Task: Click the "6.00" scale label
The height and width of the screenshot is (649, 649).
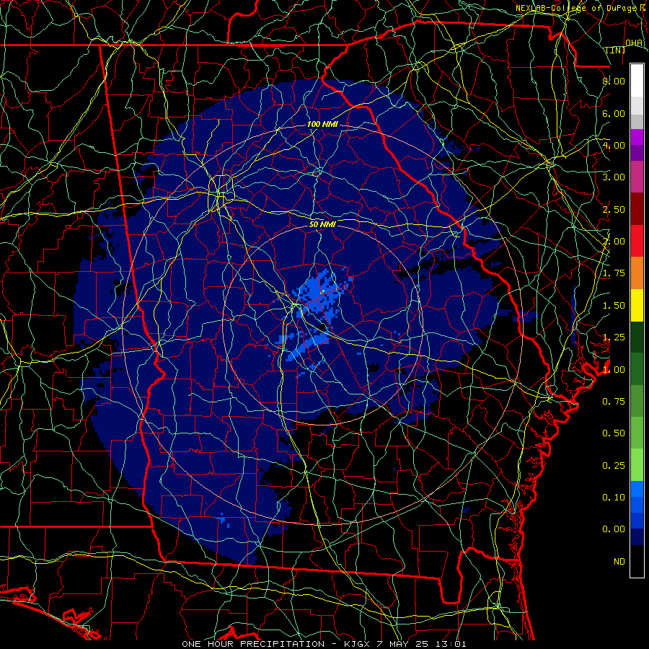Action: 614,113
